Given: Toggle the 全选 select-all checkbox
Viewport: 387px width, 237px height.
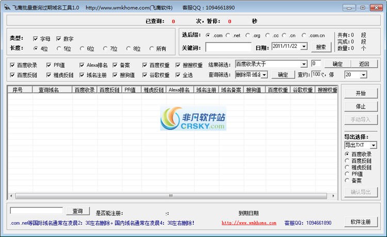Looking at the screenshot, I should tap(178, 75).
